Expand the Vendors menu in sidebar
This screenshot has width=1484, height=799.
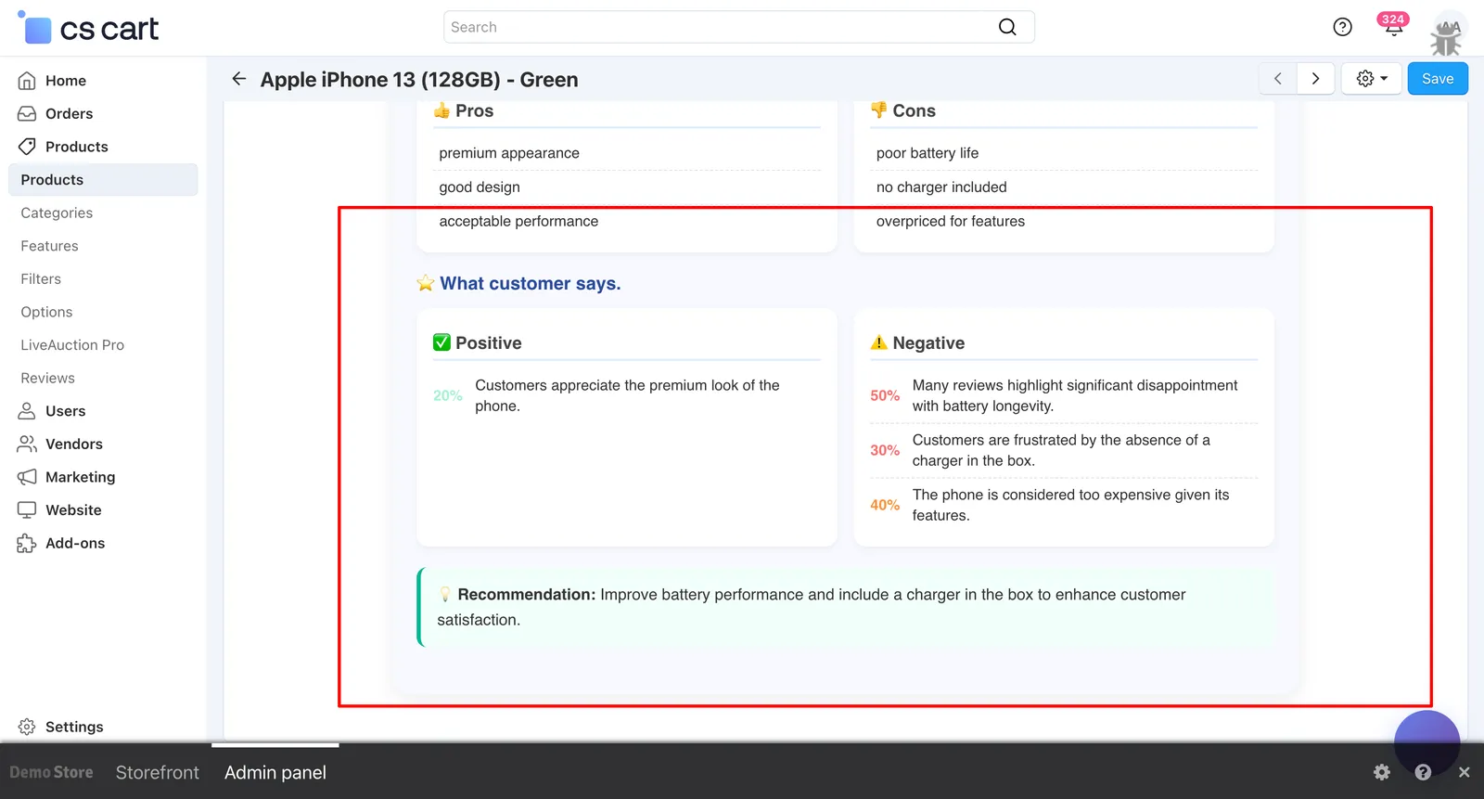pyautogui.click(x=73, y=445)
